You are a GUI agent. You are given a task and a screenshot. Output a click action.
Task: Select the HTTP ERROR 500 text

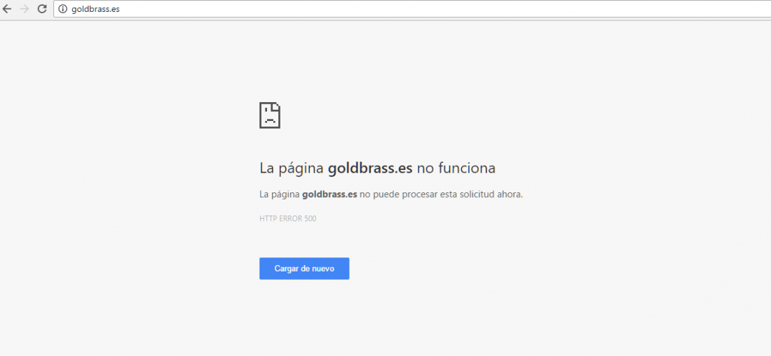(287, 219)
